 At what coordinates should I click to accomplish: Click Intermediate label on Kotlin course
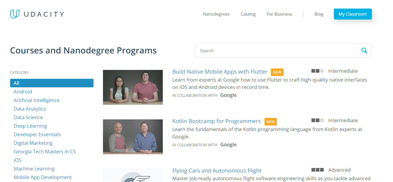(343, 120)
